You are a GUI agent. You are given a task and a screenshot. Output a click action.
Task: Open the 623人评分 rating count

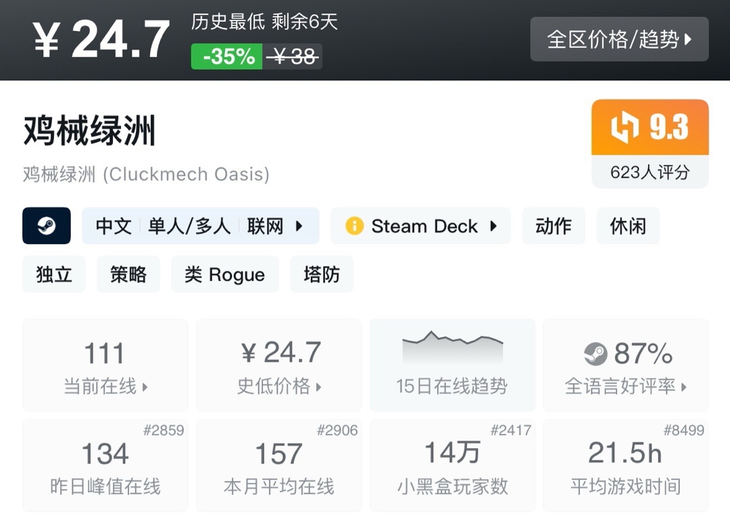tap(650, 172)
